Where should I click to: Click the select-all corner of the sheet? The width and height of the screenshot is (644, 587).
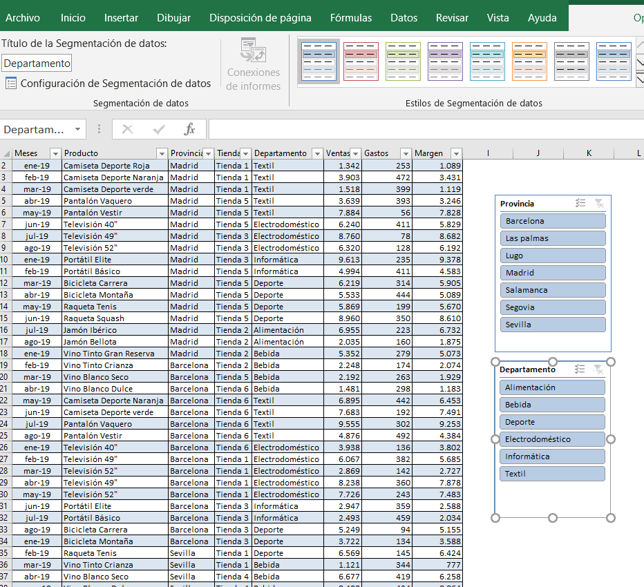6,153
